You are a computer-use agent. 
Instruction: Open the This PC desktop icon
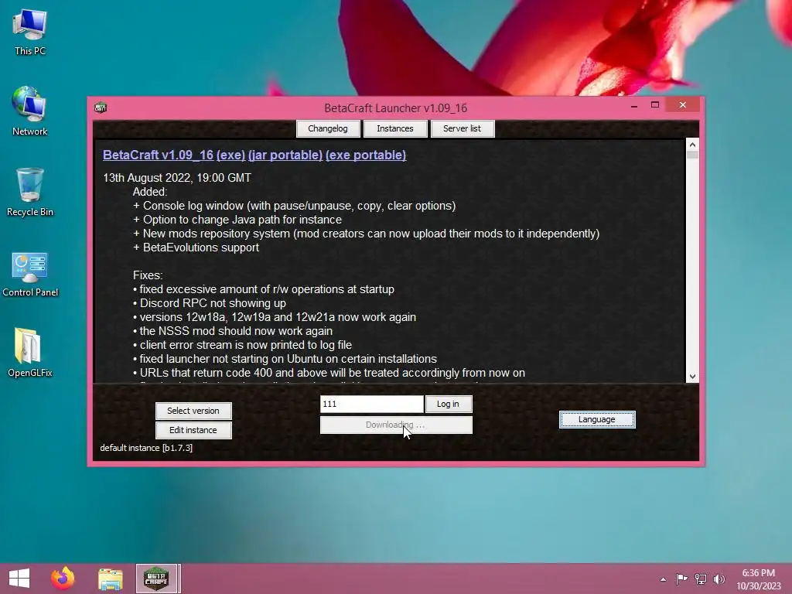point(30,32)
